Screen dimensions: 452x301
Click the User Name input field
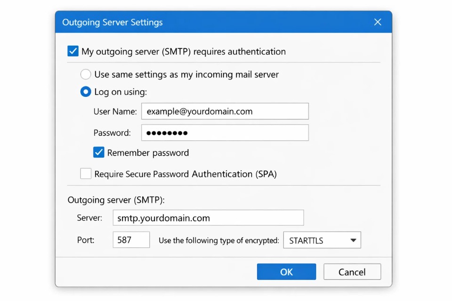225,111
